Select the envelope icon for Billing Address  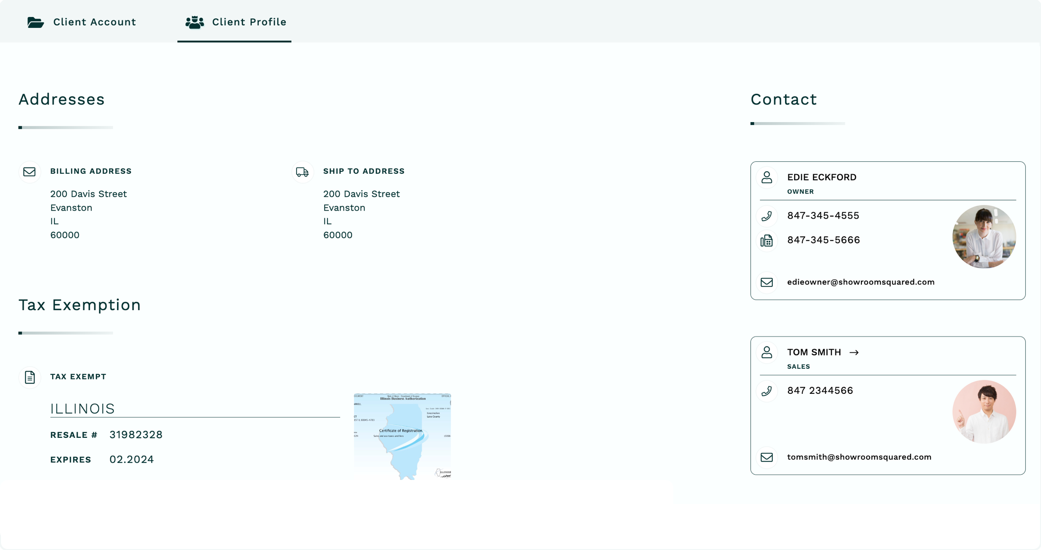tap(29, 171)
